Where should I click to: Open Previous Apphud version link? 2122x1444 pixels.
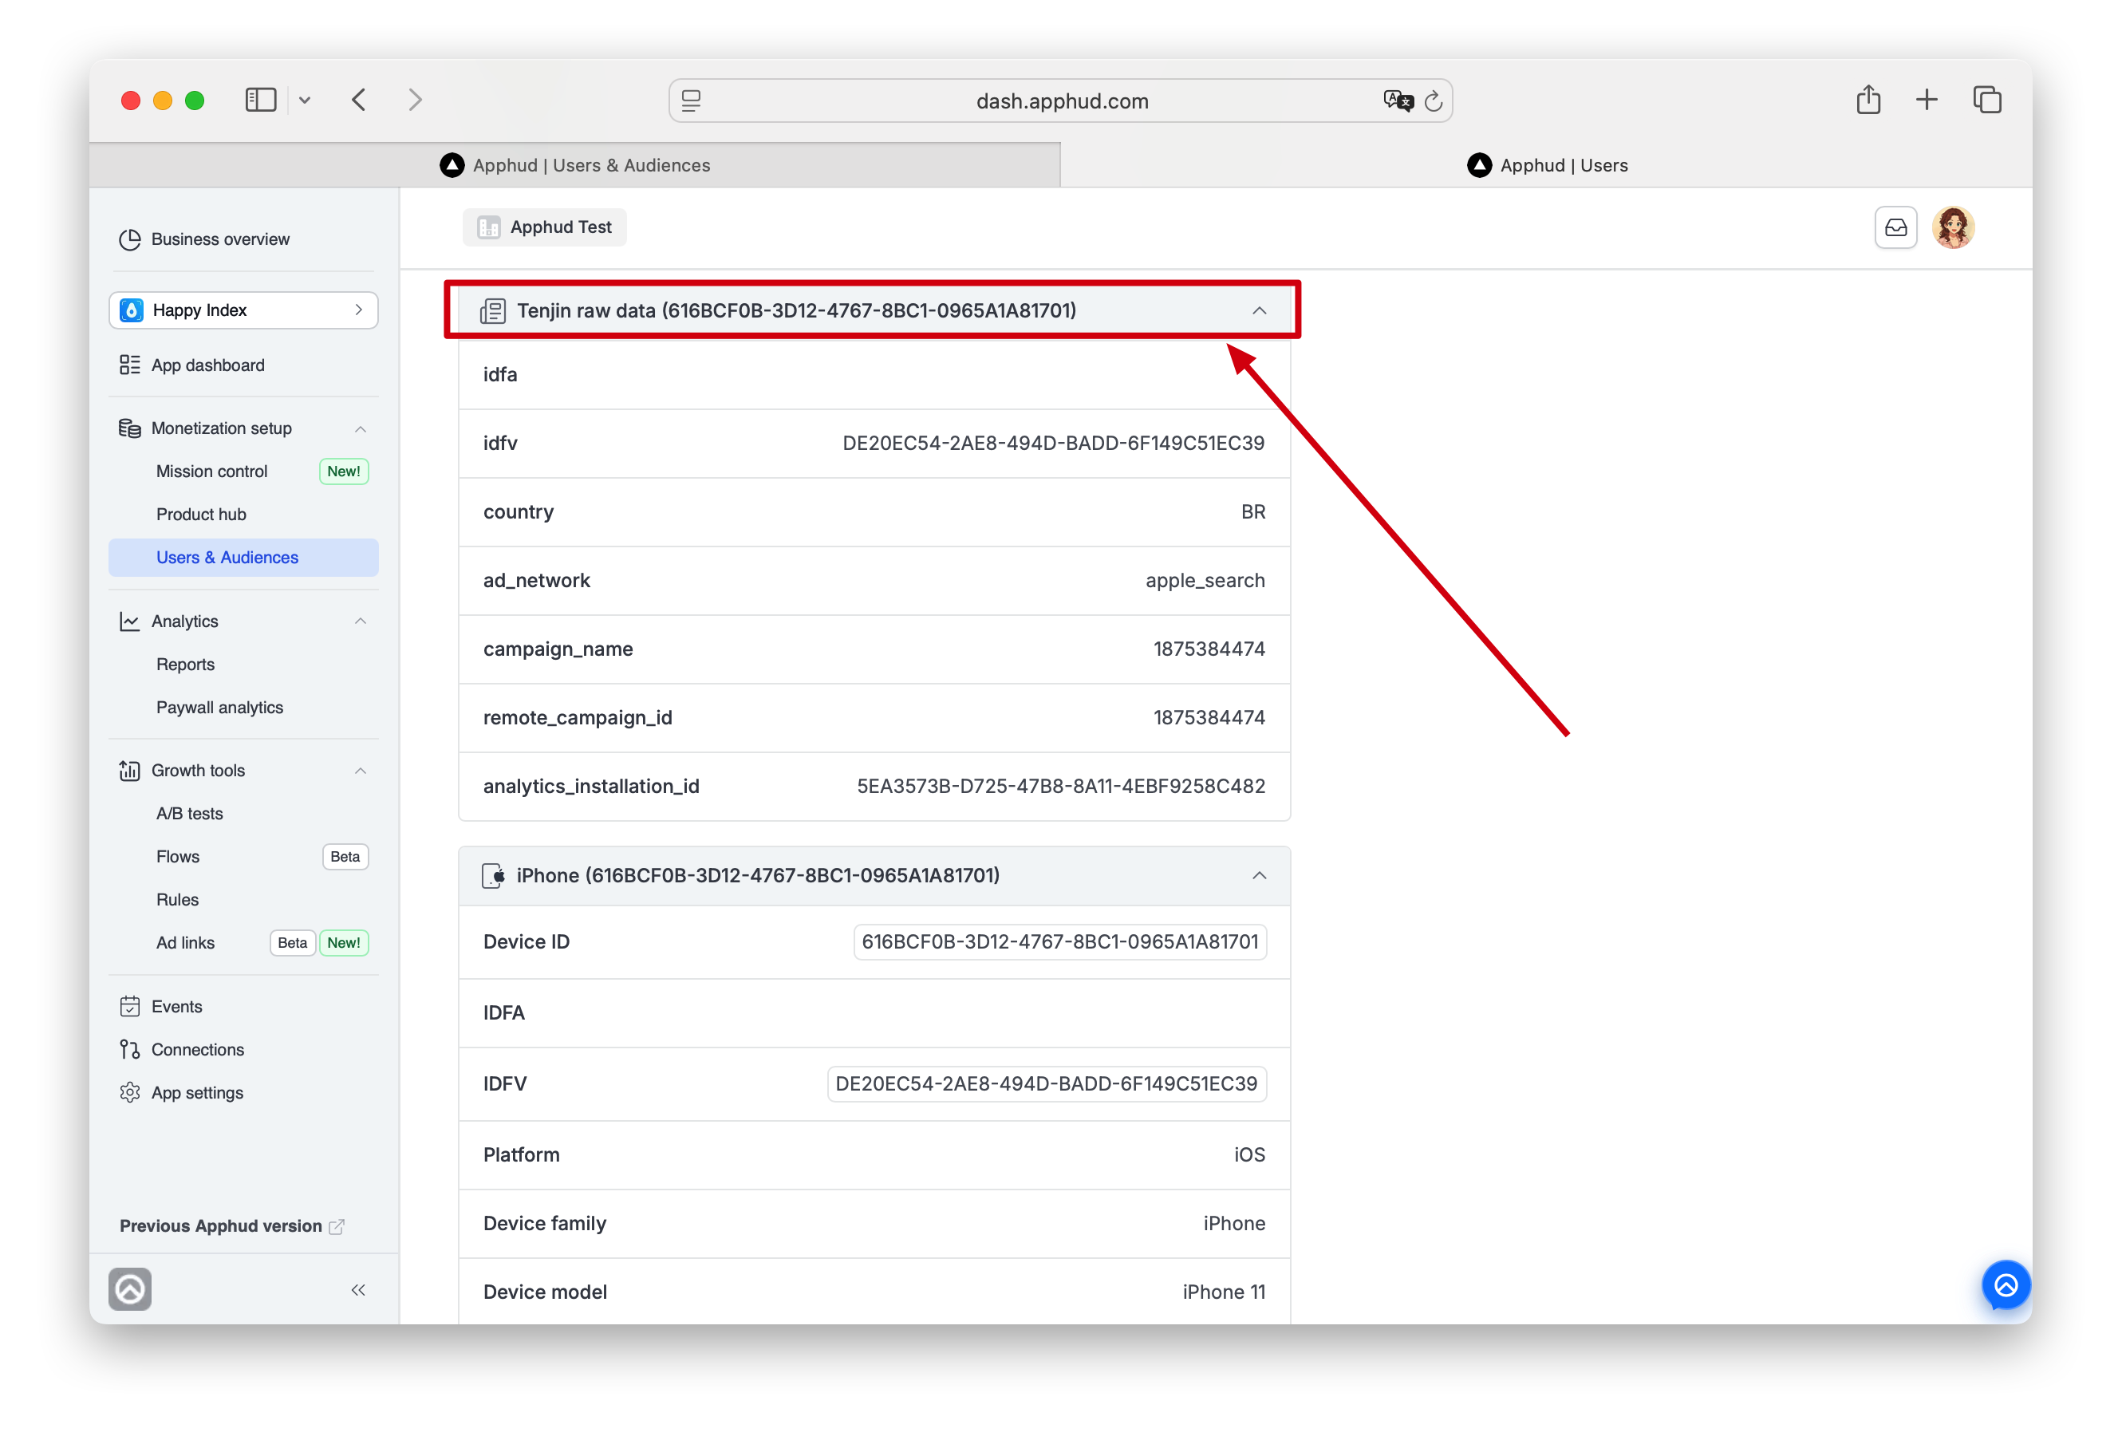231,1225
